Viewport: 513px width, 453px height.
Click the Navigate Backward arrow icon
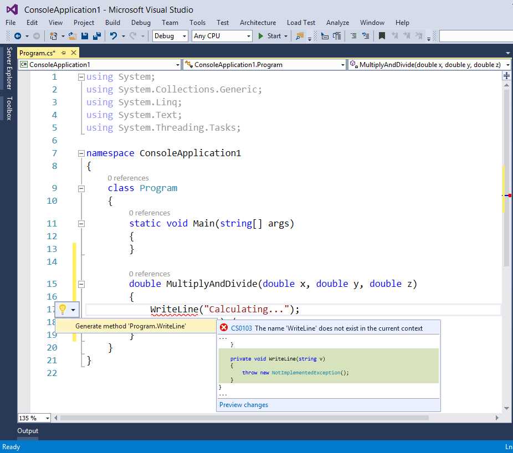(x=18, y=36)
